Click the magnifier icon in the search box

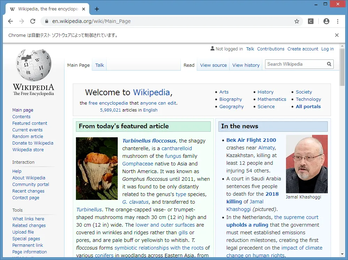tap(328, 64)
